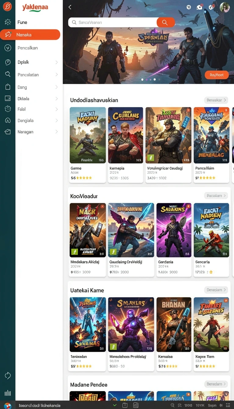The image size is (234, 409).
Task: Open the Game card thumbnail
Action: (88, 135)
